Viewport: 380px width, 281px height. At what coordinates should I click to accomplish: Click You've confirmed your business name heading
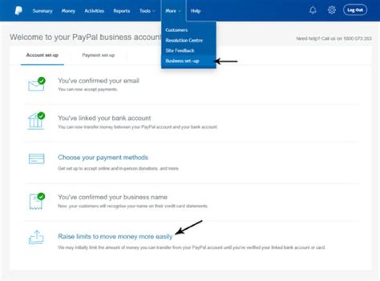pos(112,197)
